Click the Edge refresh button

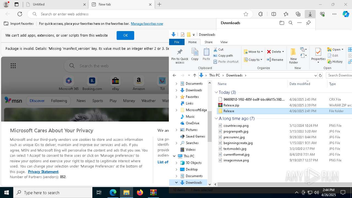[20, 14]
